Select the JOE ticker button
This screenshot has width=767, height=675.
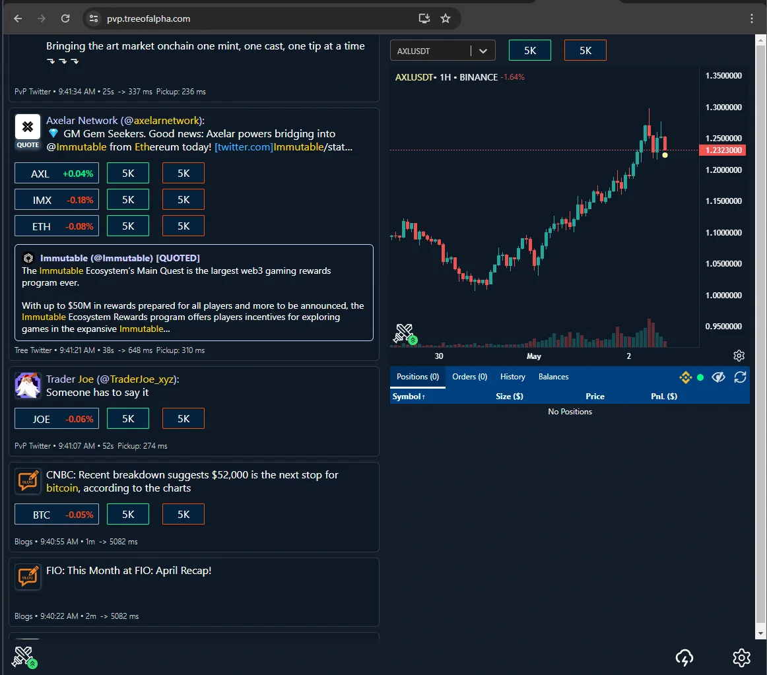pyautogui.click(x=57, y=419)
